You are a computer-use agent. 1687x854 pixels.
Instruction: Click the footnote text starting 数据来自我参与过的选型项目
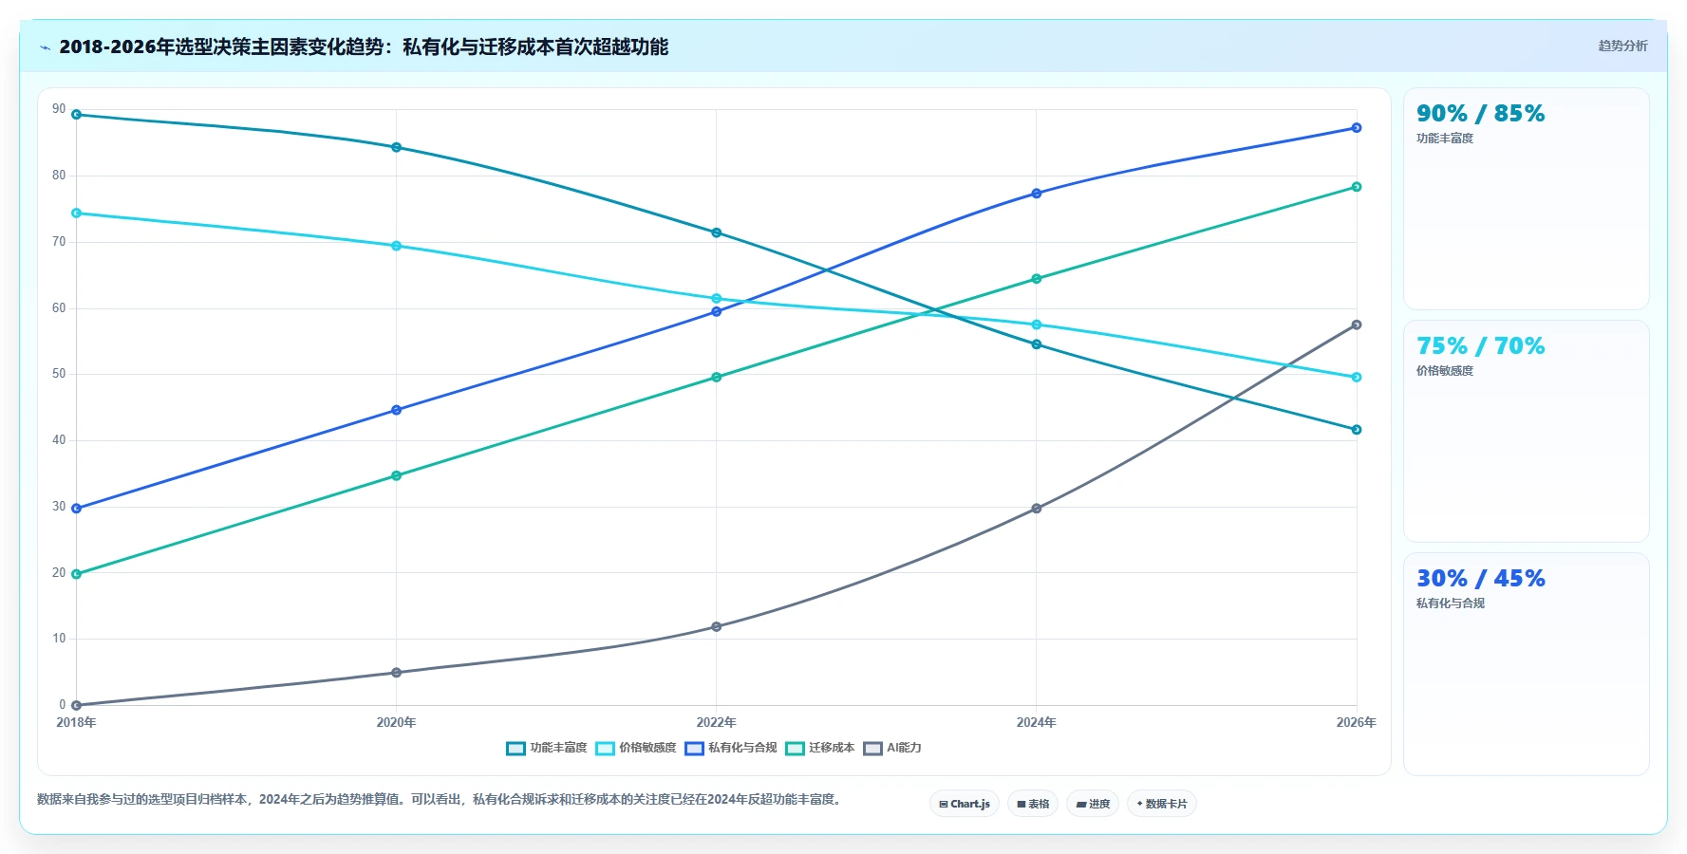(x=439, y=800)
